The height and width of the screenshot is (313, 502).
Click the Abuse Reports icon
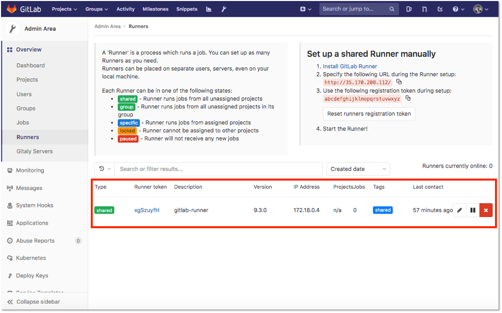10,241
